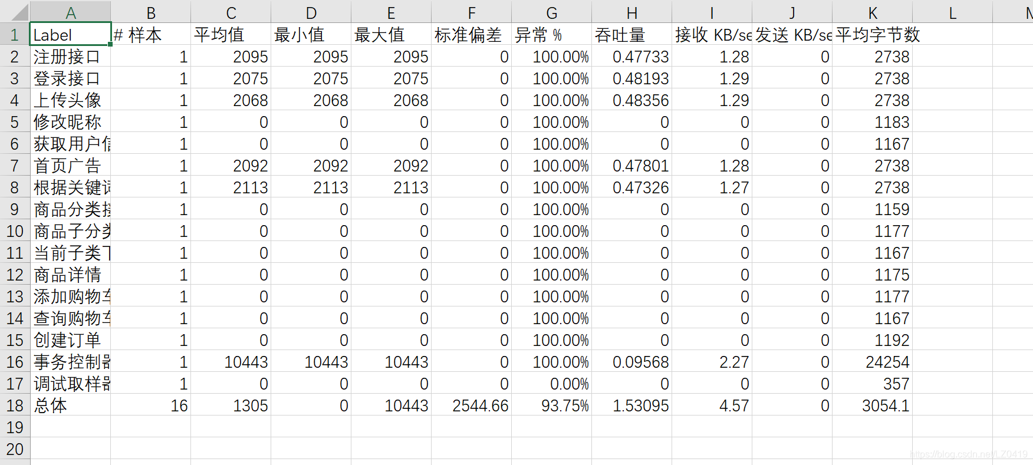Click the '# 样本' header cell
The height and width of the screenshot is (465, 1033).
pyautogui.click(x=150, y=34)
